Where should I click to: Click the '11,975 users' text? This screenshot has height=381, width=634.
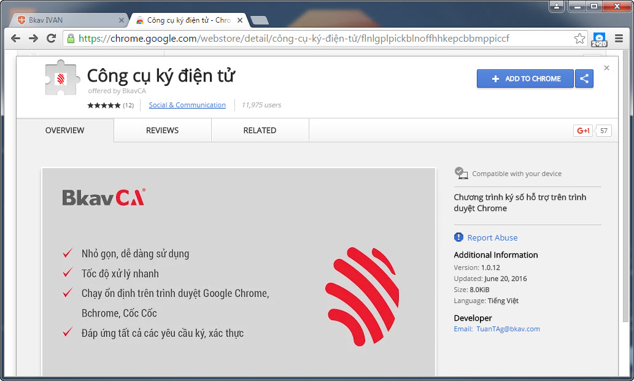(261, 105)
